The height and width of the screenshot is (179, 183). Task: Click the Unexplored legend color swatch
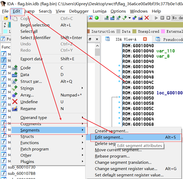134,31
